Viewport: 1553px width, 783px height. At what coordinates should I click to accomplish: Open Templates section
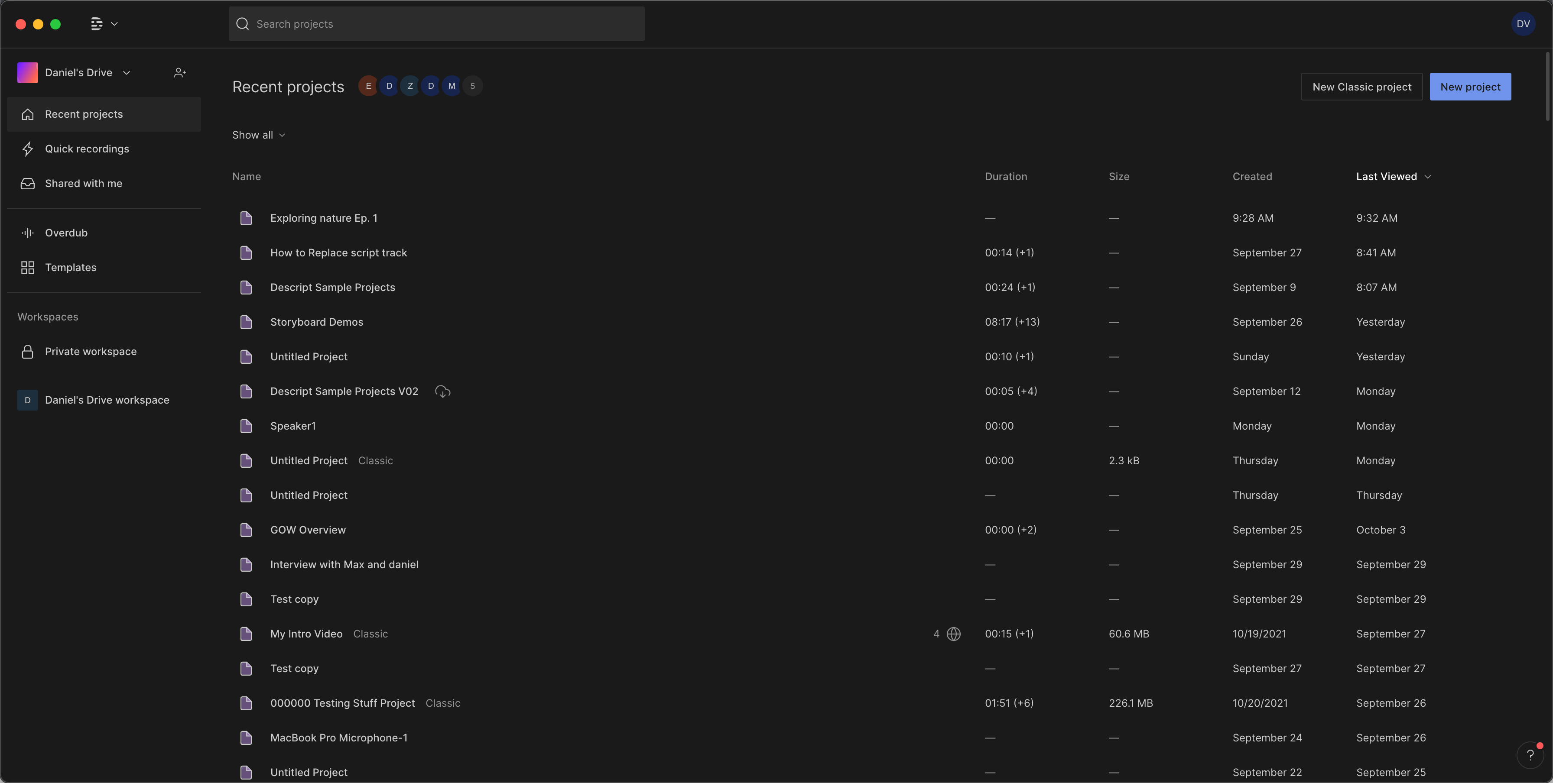tap(104, 268)
